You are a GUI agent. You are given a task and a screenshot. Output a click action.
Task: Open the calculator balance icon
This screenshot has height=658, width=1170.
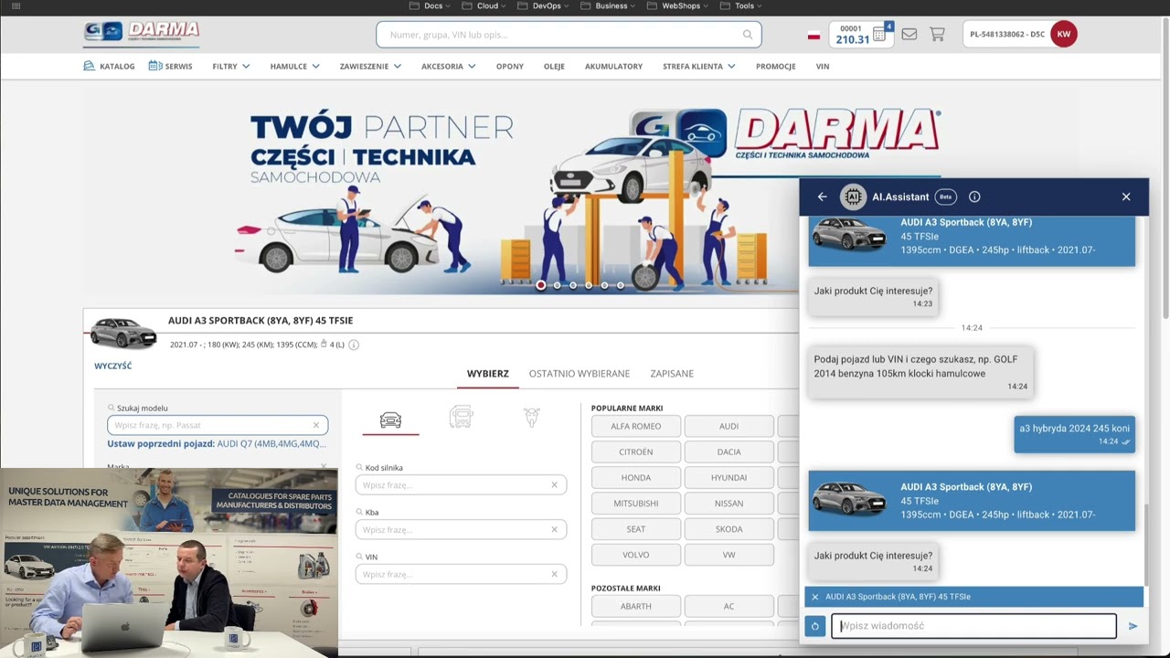[878, 35]
